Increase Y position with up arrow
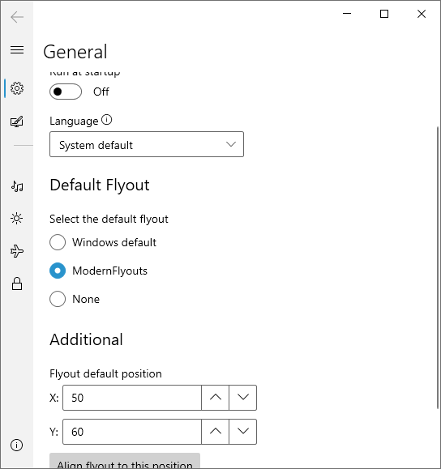This screenshot has width=441, height=469. coord(216,432)
